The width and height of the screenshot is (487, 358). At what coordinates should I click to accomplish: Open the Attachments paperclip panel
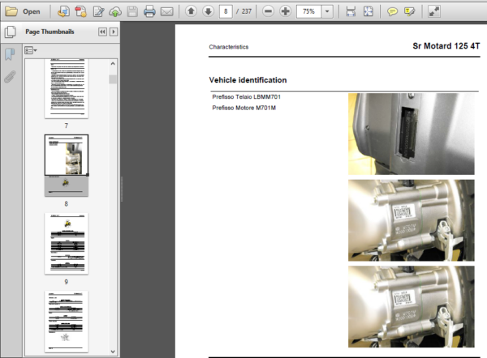click(10, 77)
